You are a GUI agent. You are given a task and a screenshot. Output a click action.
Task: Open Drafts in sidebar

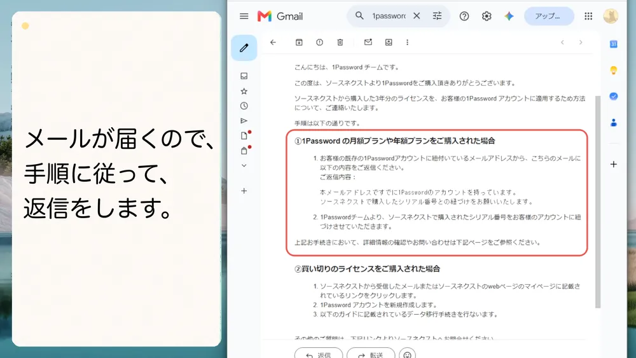click(x=244, y=135)
